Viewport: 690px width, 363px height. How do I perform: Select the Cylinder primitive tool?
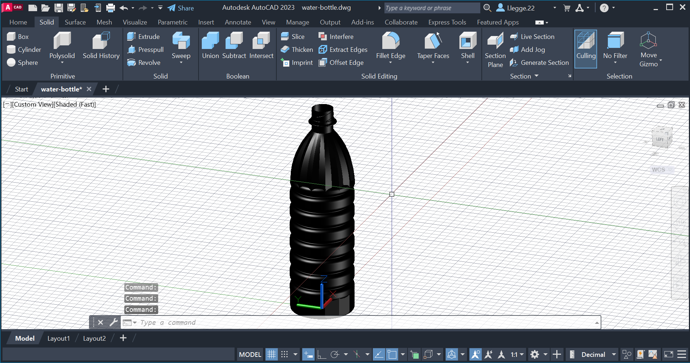point(24,49)
